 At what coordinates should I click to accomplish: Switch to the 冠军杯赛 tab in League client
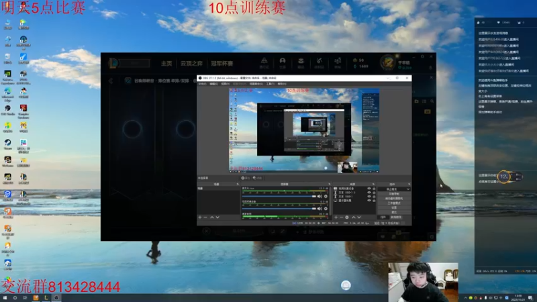[x=222, y=63]
